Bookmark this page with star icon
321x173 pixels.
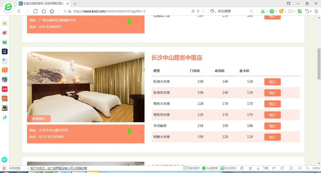[x=52, y=11]
